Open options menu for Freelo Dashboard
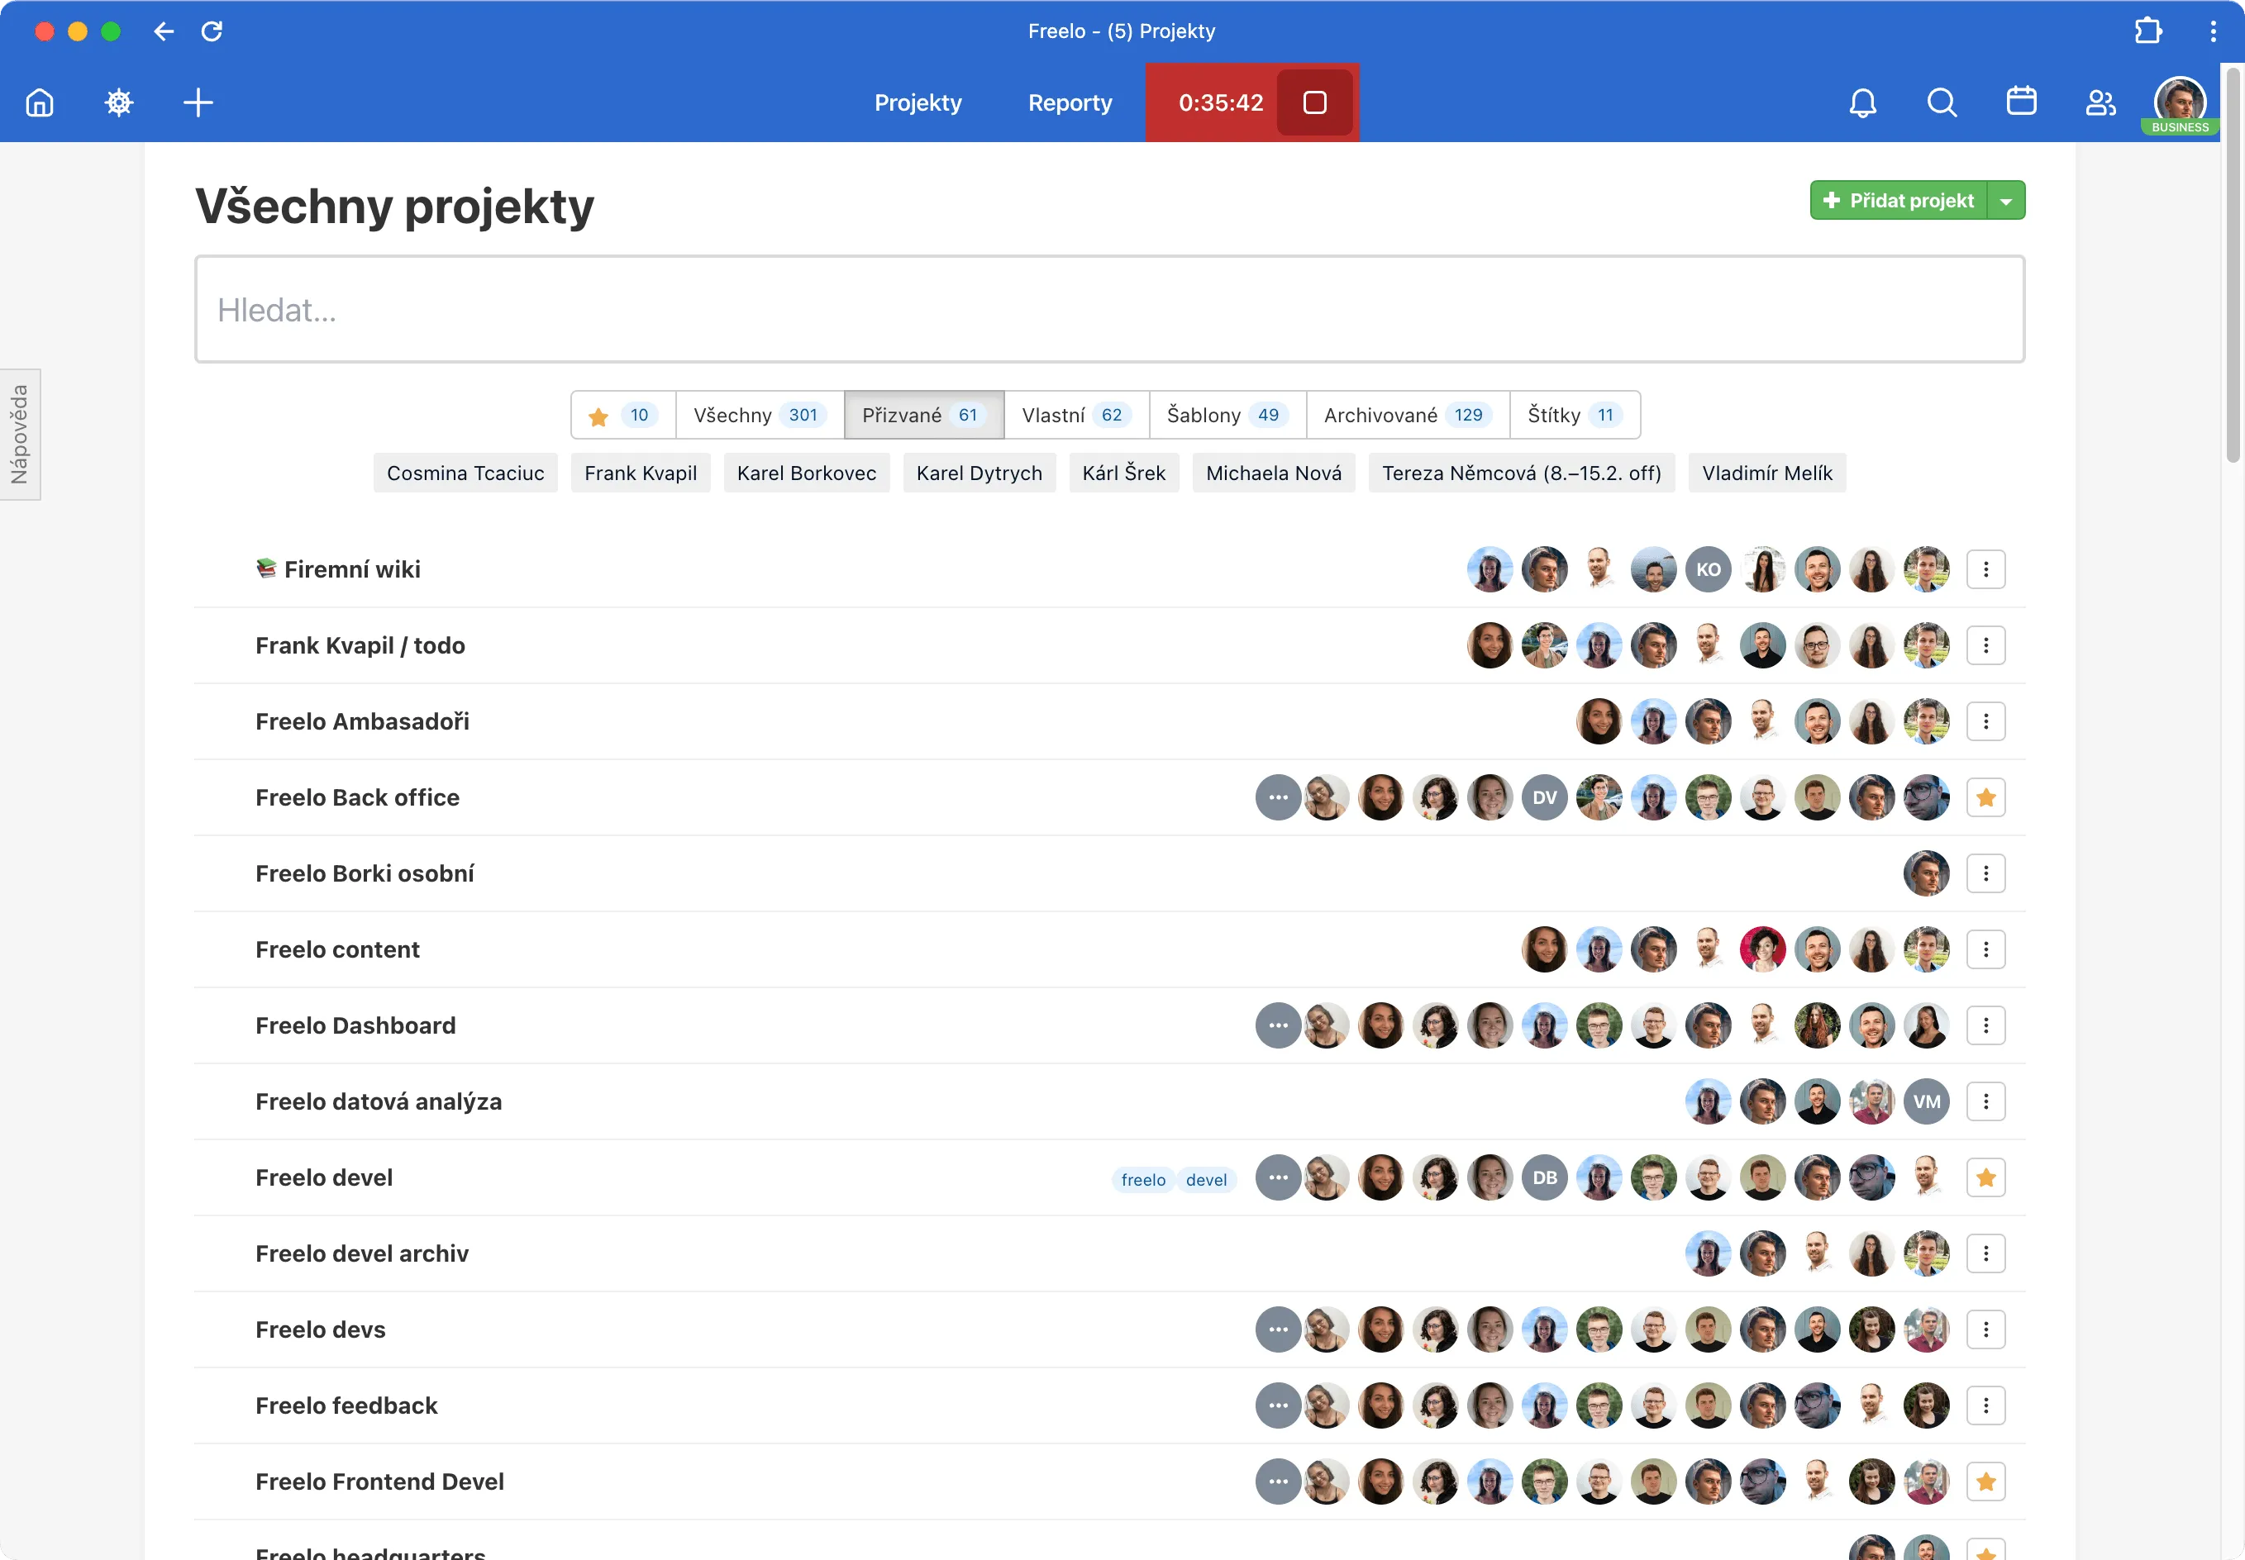Image resolution: width=2245 pixels, height=1560 pixels. point(1986,1025)
